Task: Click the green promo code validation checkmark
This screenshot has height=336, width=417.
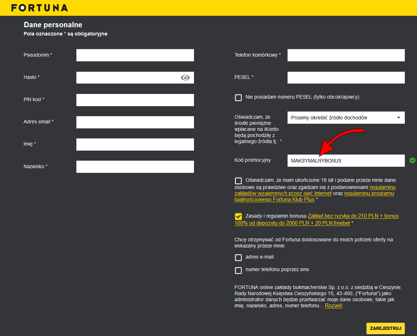Action: (x=412, y=160)
